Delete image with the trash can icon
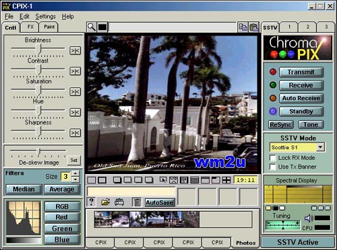Viewport: 337px width, 250px height. [137, 202]
